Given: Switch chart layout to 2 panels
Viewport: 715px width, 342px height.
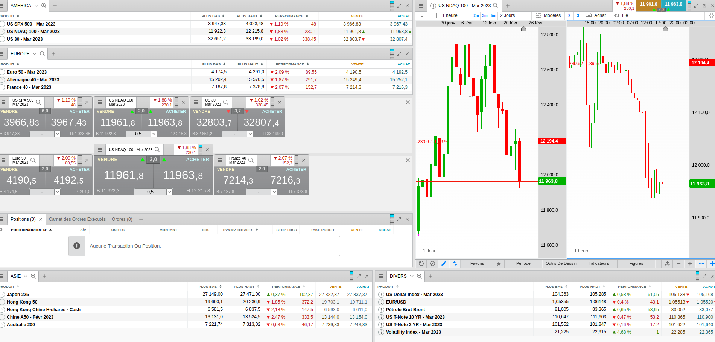Looking at the screenshot, I should pyautogui.click(x=569, y=15).
